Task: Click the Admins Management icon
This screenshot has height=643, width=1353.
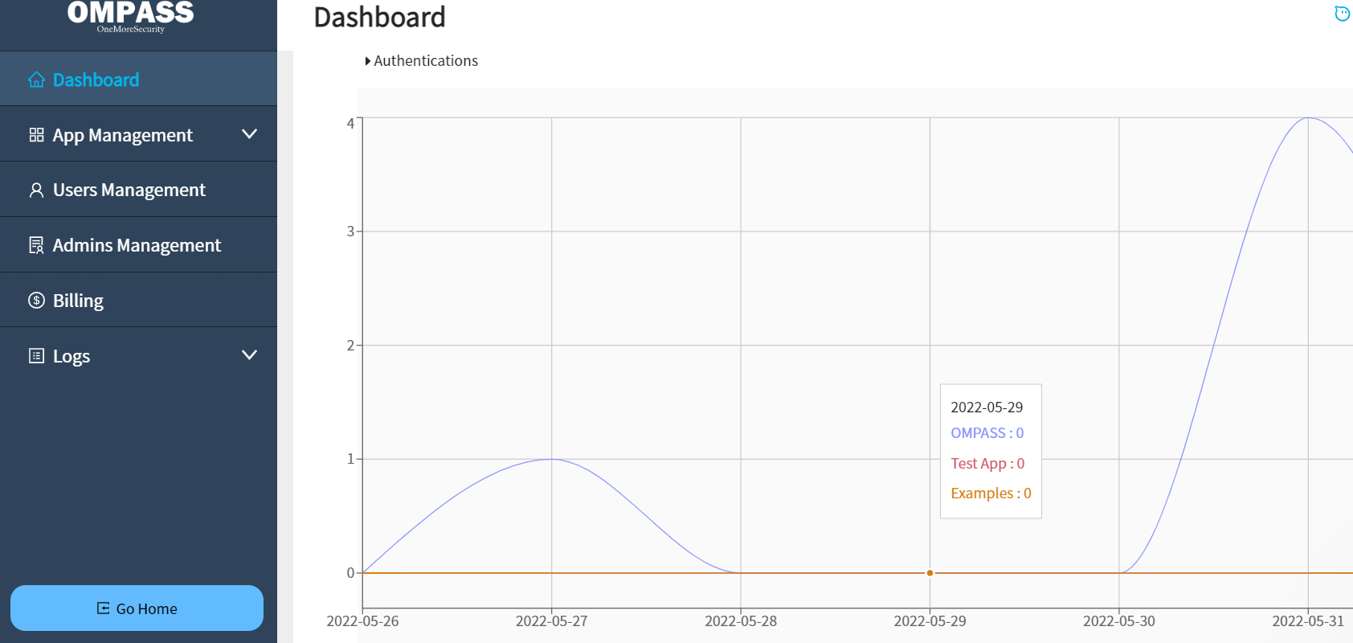Action: [36, 245]
